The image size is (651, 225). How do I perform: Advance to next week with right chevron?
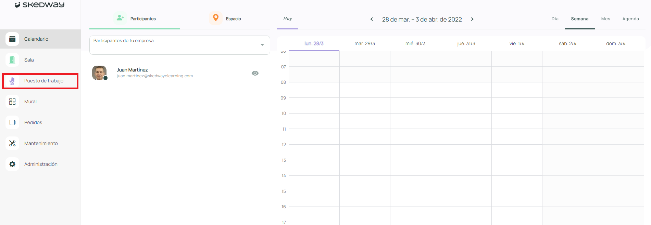[472, 19]
